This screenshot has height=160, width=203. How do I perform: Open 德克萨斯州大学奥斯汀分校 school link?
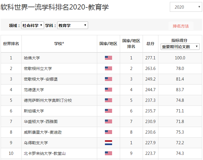pos(48,100)
